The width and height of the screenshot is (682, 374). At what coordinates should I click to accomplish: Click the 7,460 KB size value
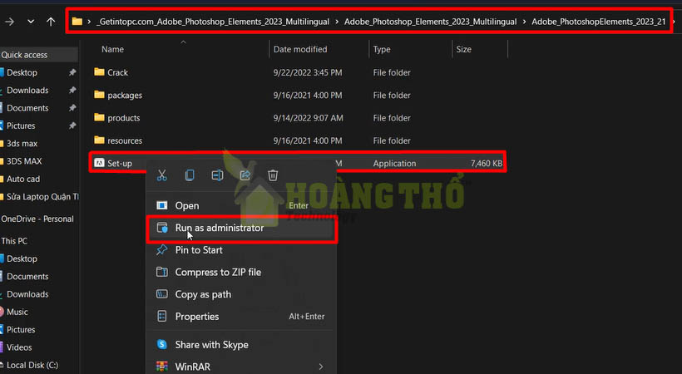click(487, 163)
